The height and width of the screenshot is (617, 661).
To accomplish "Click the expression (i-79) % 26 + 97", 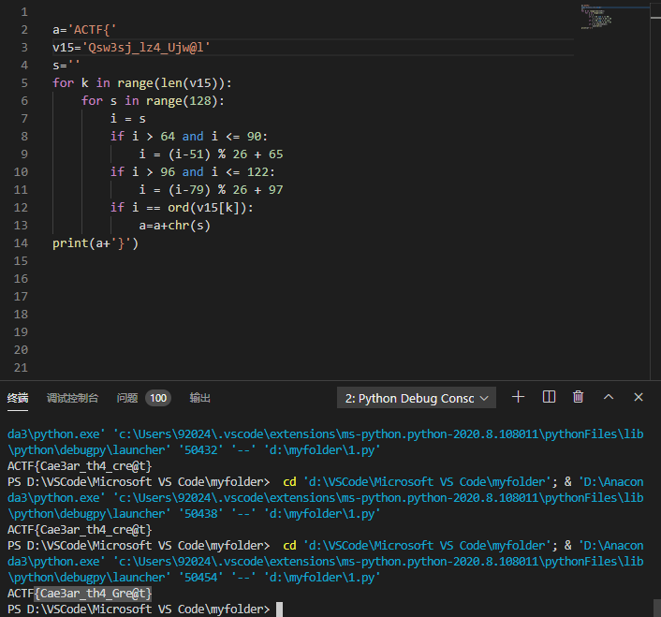I will coord(226,190).
